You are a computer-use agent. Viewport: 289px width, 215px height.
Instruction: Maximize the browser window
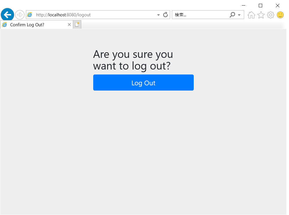coord(260,6)
